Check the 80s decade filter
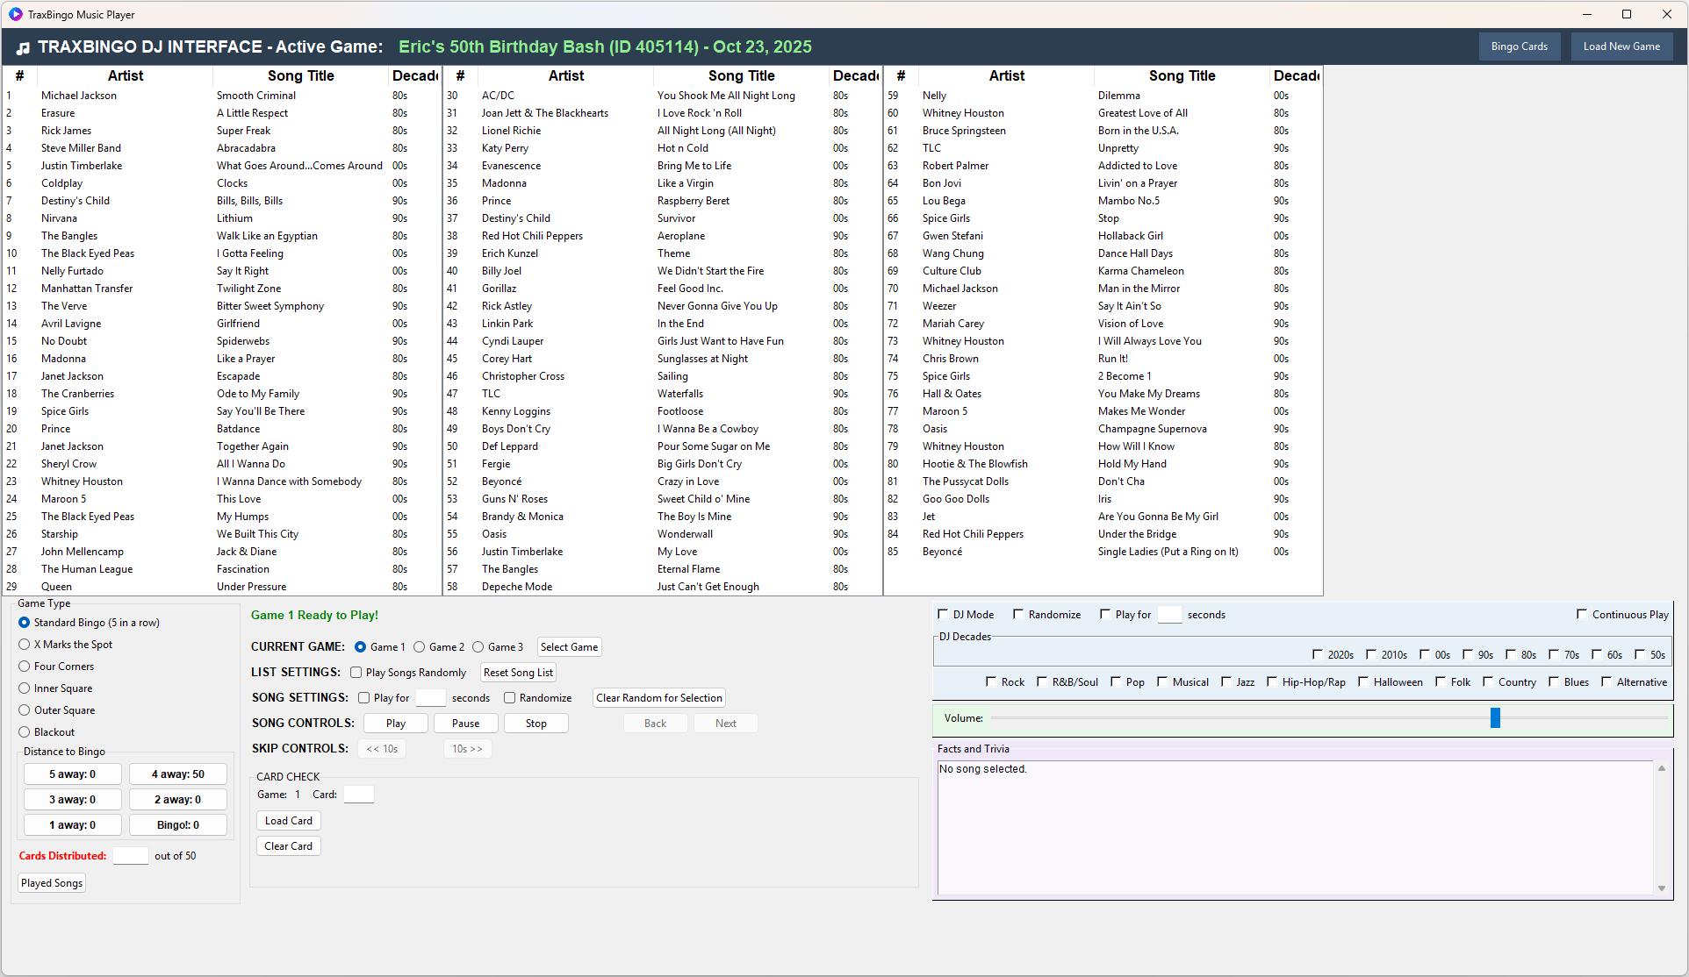The image size is (1689, 977). pos(1510,655)
